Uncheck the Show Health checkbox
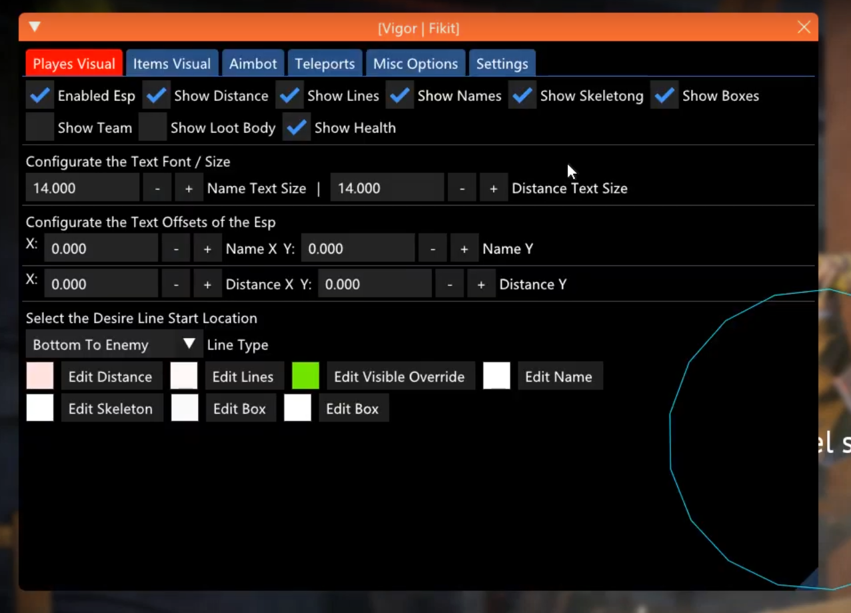This screenshot has height=613, width=851. [x=297, y=128]
